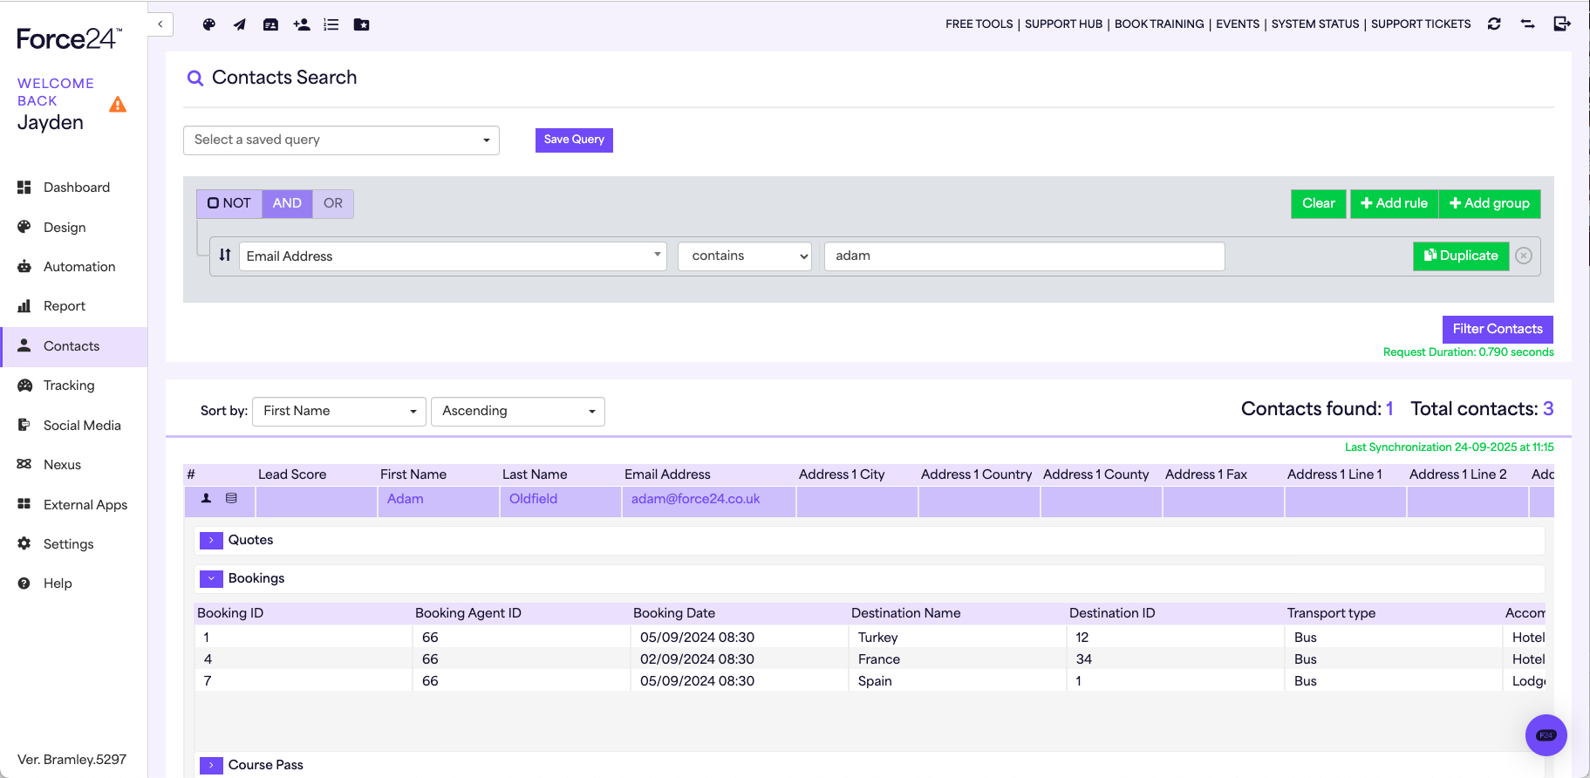
Task: Click the palette design icon in top toolbar
Action: tap(209, 24)
